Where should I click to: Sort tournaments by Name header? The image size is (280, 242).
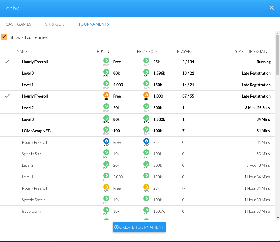[22, 51]
